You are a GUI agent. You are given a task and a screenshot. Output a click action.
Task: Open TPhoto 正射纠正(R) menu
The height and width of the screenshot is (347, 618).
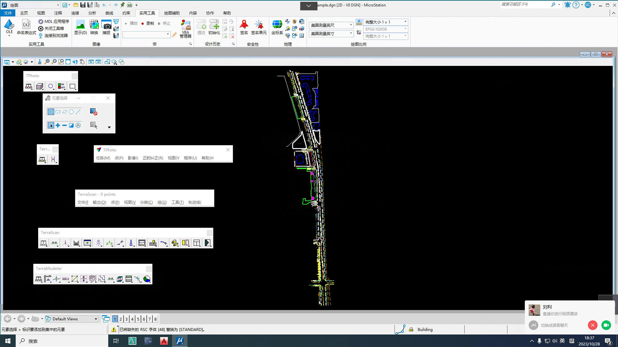153,158
